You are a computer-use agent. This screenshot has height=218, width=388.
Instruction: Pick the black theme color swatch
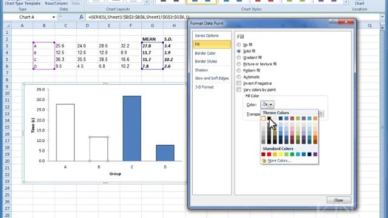[x=269, y=119]
